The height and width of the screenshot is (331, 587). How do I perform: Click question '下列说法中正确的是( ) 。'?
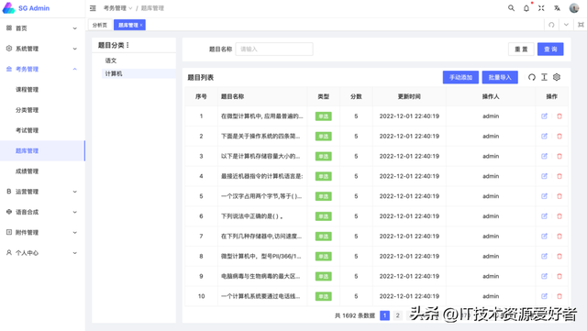pyautogui.click(x=252, y=216)
